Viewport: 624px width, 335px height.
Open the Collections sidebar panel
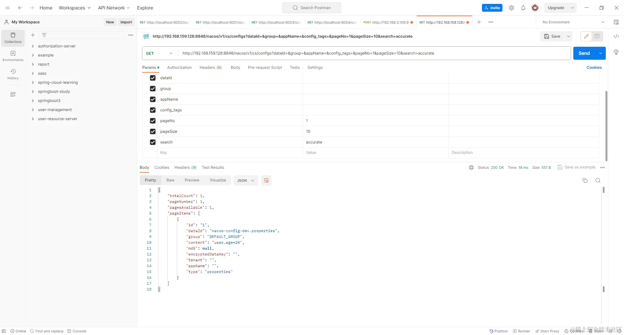13,38
